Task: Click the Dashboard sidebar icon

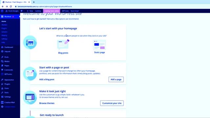Action: tap(2, 47)
